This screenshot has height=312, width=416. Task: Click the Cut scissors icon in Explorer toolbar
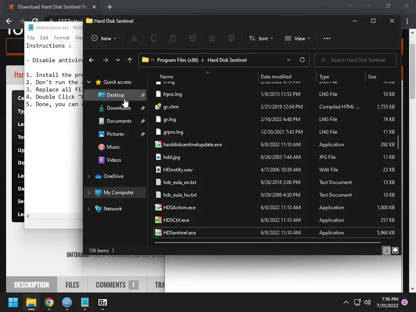134,39
